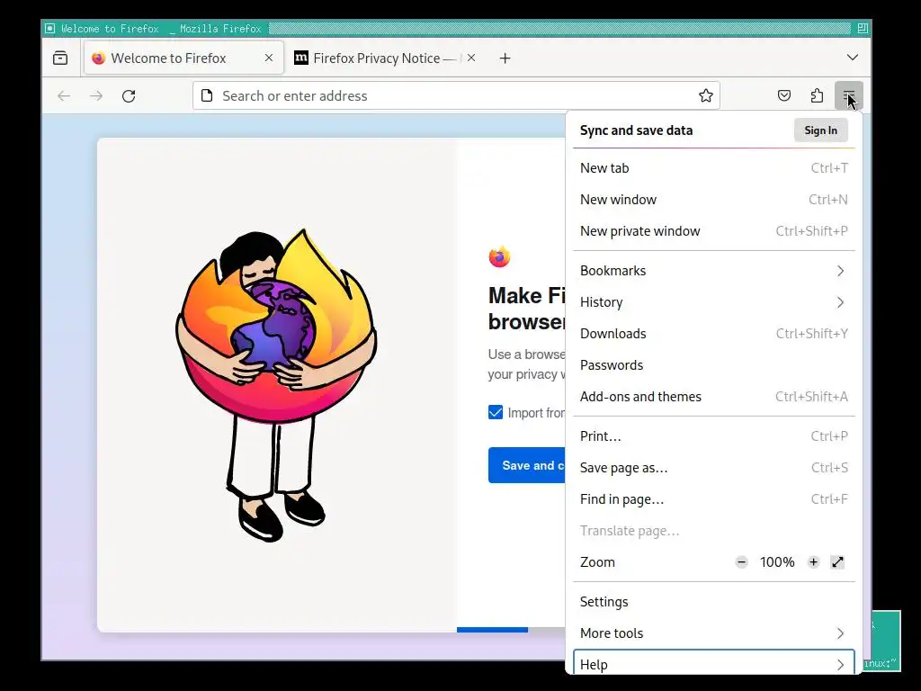Image resolution: width=921 pixels, height=691 pixels.
Task: Open a new tab with the plus button
Action: (x=505, y=58)
